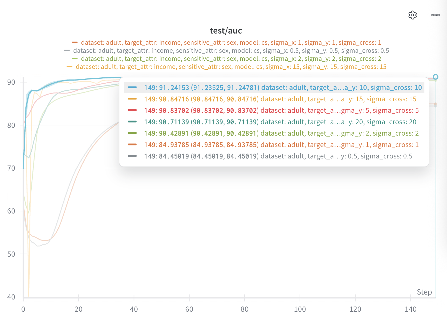The width and height of the screenshot is (447, 320).
Task: Click the orange line marker for sigma_cross: 1 legend
Action: [x=75, y=42]
